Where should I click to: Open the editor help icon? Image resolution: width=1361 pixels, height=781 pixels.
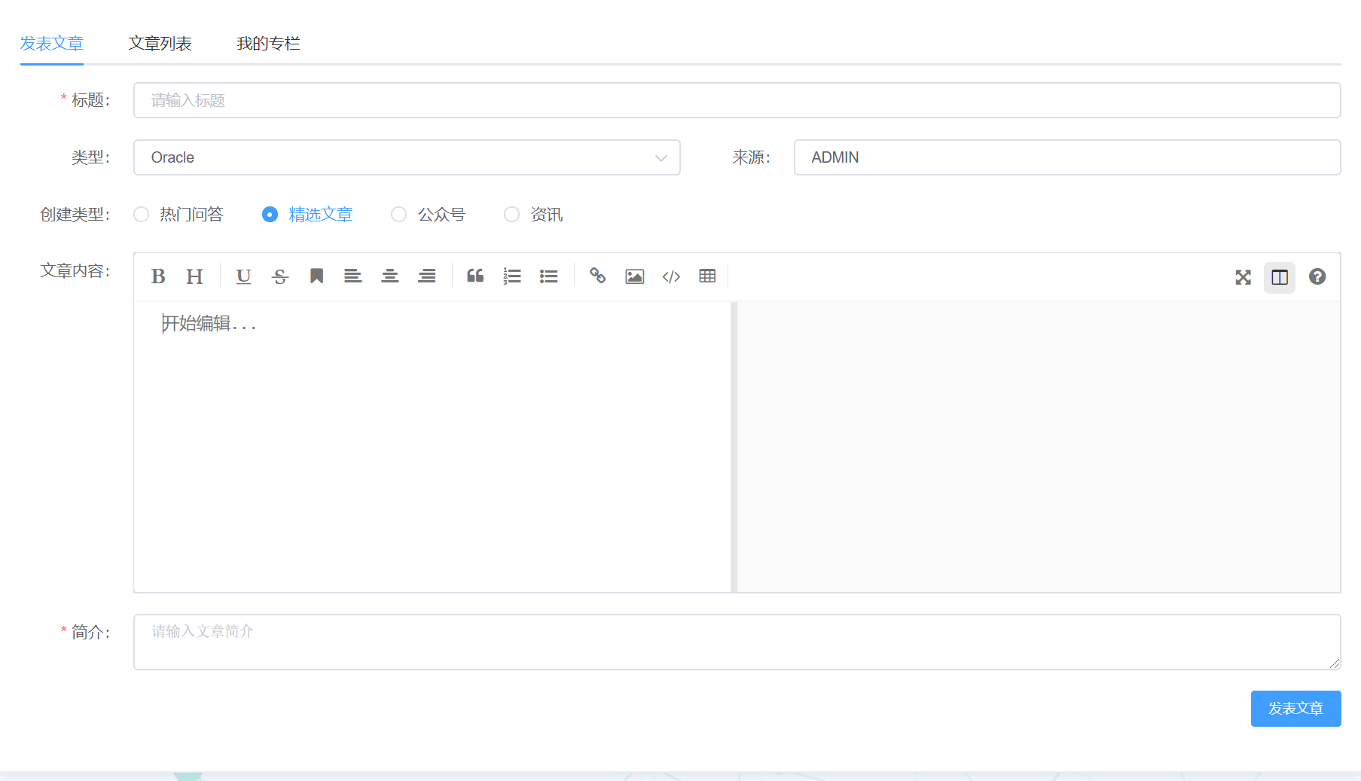1317,277
